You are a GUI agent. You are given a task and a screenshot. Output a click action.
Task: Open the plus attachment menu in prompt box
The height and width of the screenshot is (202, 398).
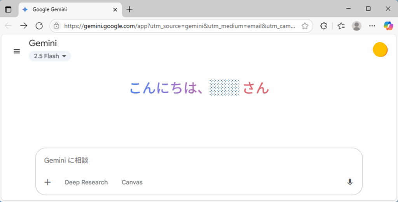point(48,182)
